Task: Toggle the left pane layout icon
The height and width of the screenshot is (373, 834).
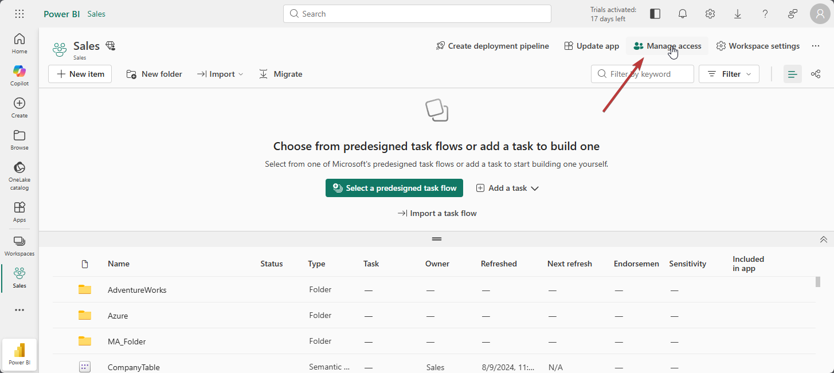Action: [655, 14]
